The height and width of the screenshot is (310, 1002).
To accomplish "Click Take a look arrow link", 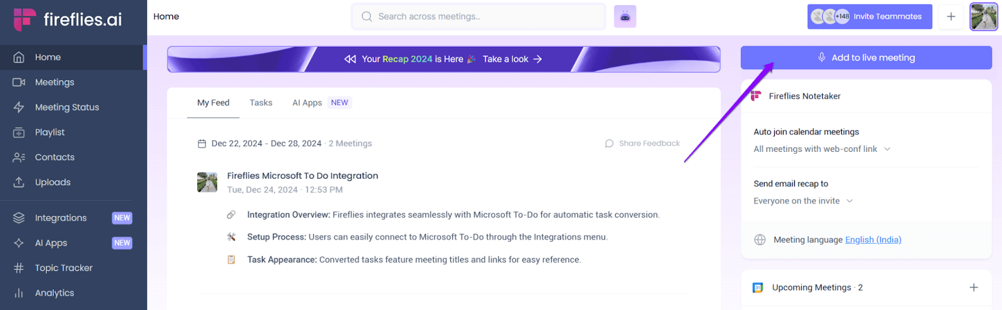I will click(512, 59).
